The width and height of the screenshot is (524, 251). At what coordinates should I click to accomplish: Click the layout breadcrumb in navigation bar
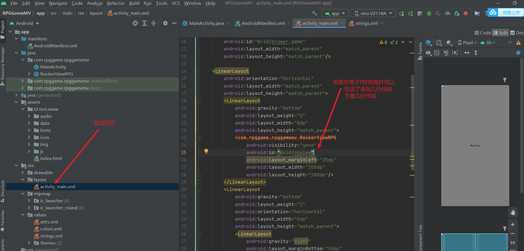click(96, 13)
